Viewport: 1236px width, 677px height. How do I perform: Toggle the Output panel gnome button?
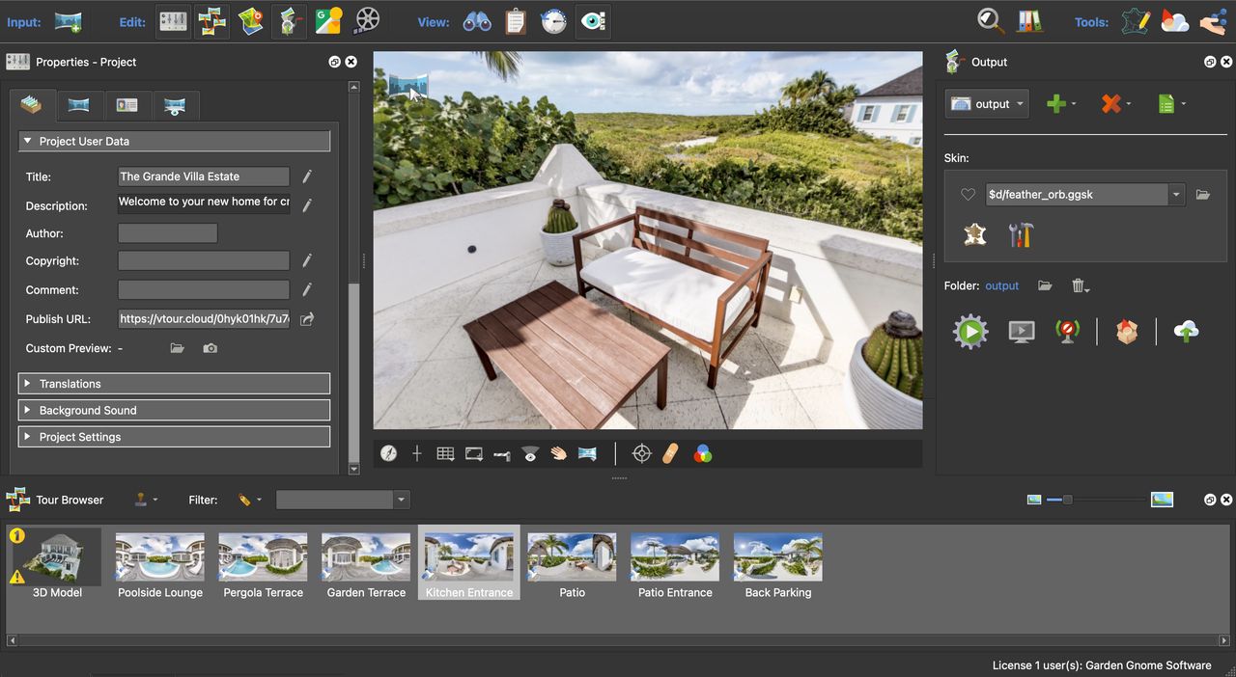tap(290, 21)
